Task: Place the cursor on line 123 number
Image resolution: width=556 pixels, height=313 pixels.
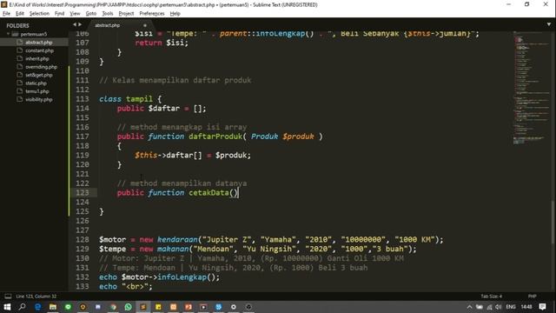Action: (x=83, y=193)
